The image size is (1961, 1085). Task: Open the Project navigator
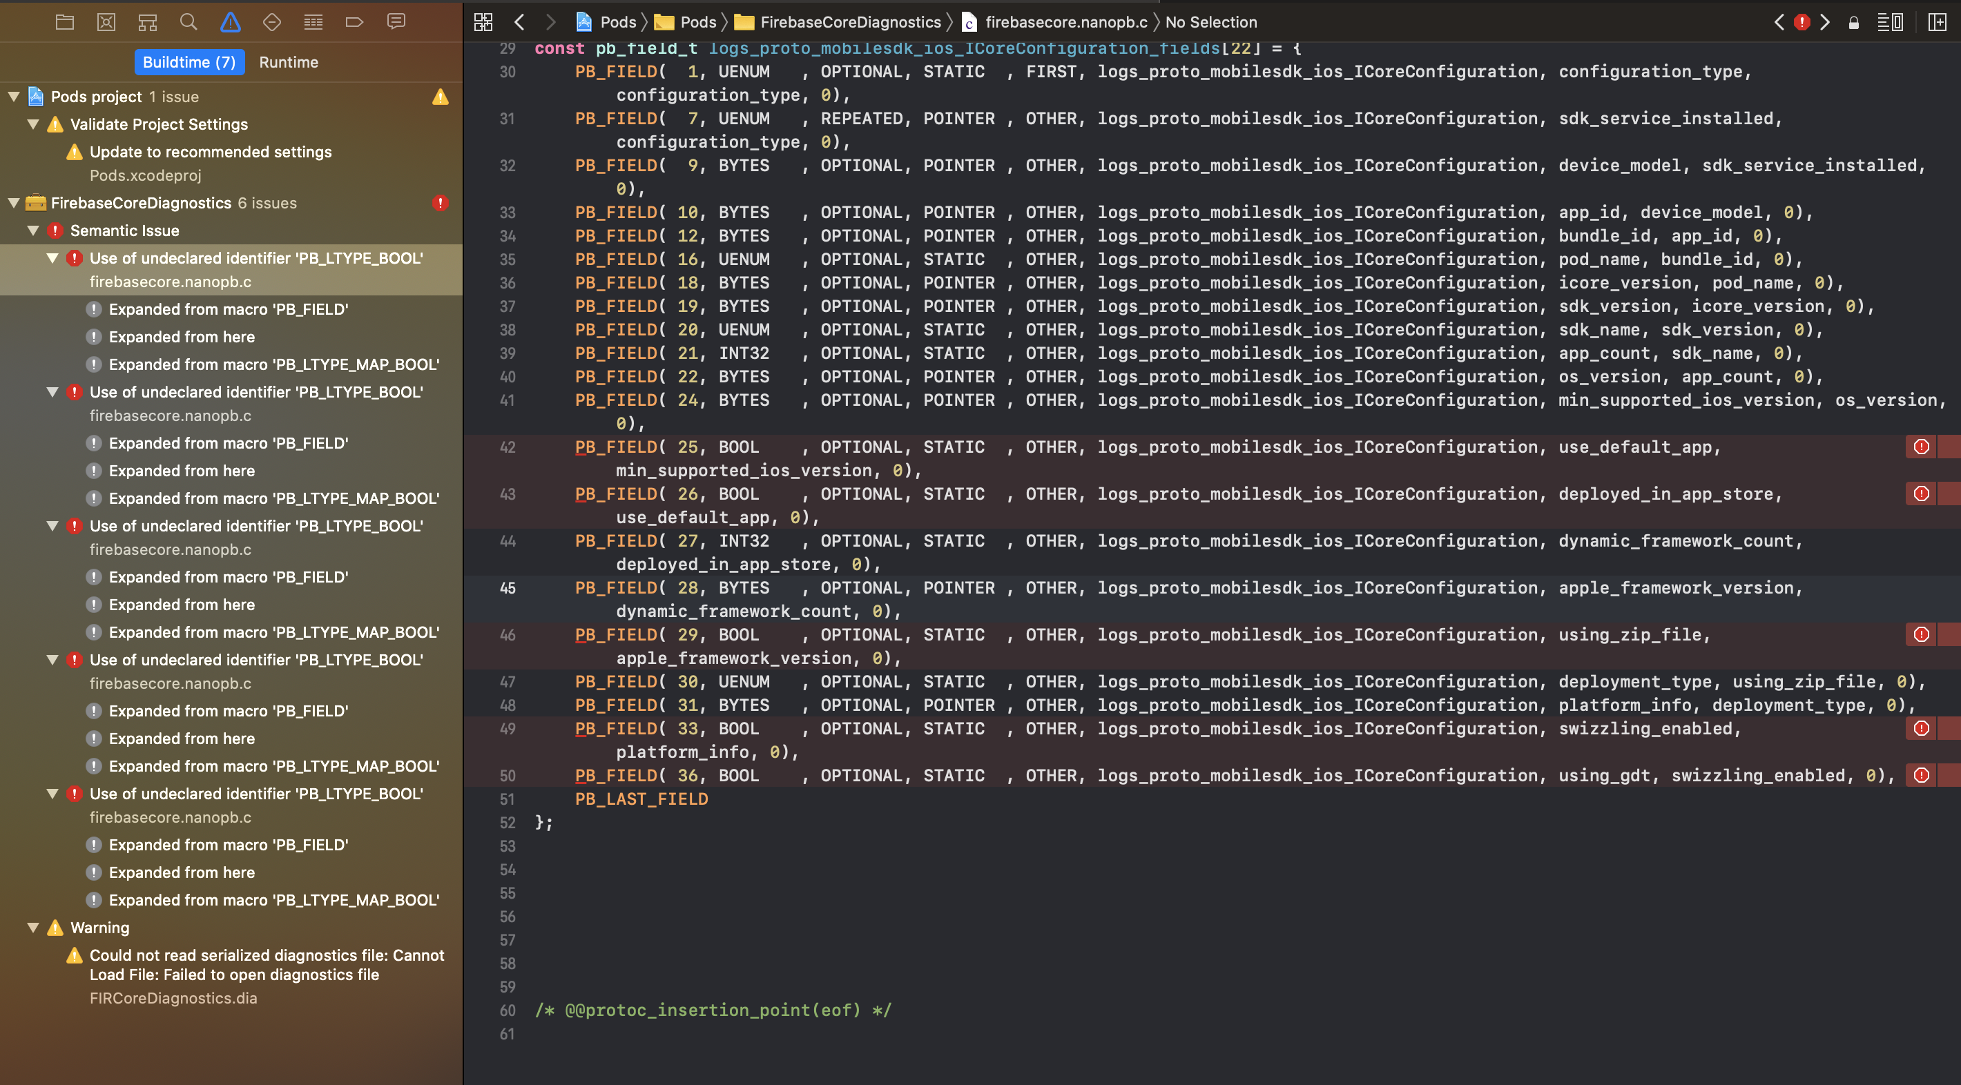tap(65, 22)
